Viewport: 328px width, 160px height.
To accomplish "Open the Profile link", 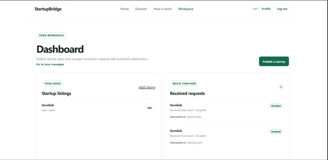I will [x=266, y=9].
